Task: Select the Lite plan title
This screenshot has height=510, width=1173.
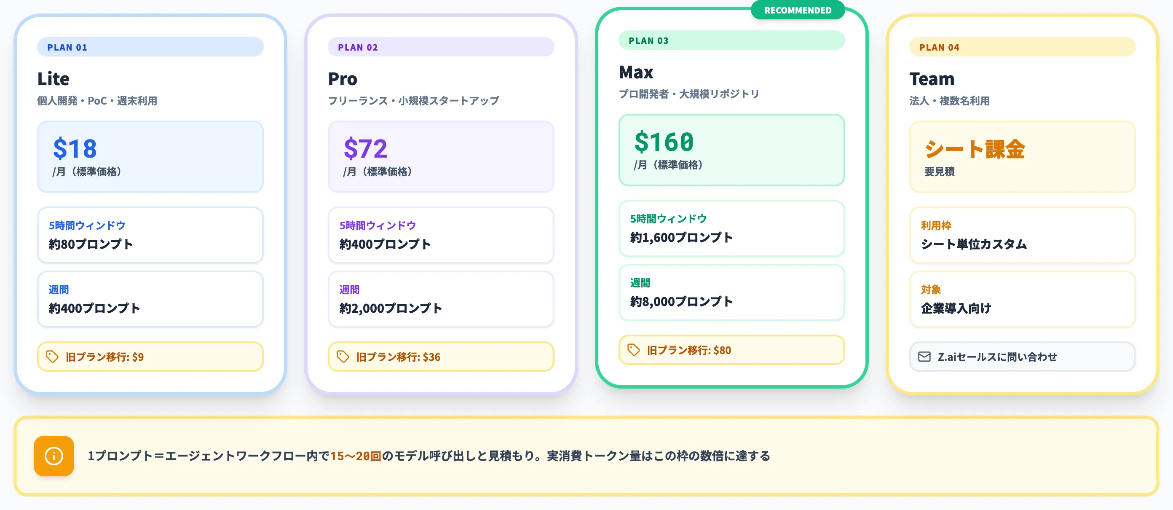Action: [53, 79]
